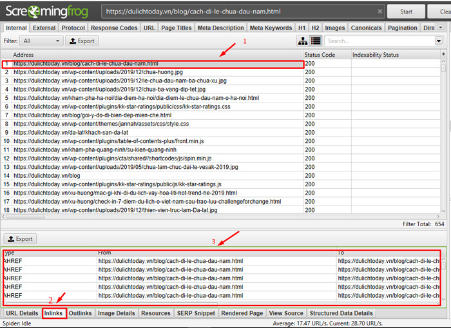451x328 pixels.
Task: Open the search options dropdown arrow
Action: tap(439, 41)
